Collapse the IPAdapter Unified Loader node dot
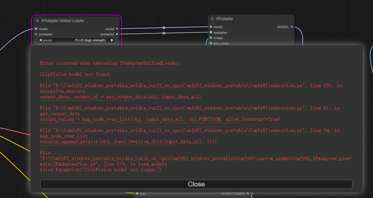Viewport: 373px width, 198px height. tap(37, 21)
